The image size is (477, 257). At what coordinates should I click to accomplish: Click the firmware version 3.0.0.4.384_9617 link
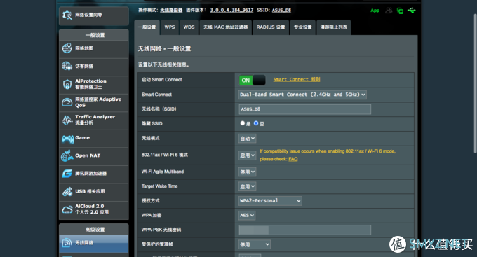(x=231, y=10)
